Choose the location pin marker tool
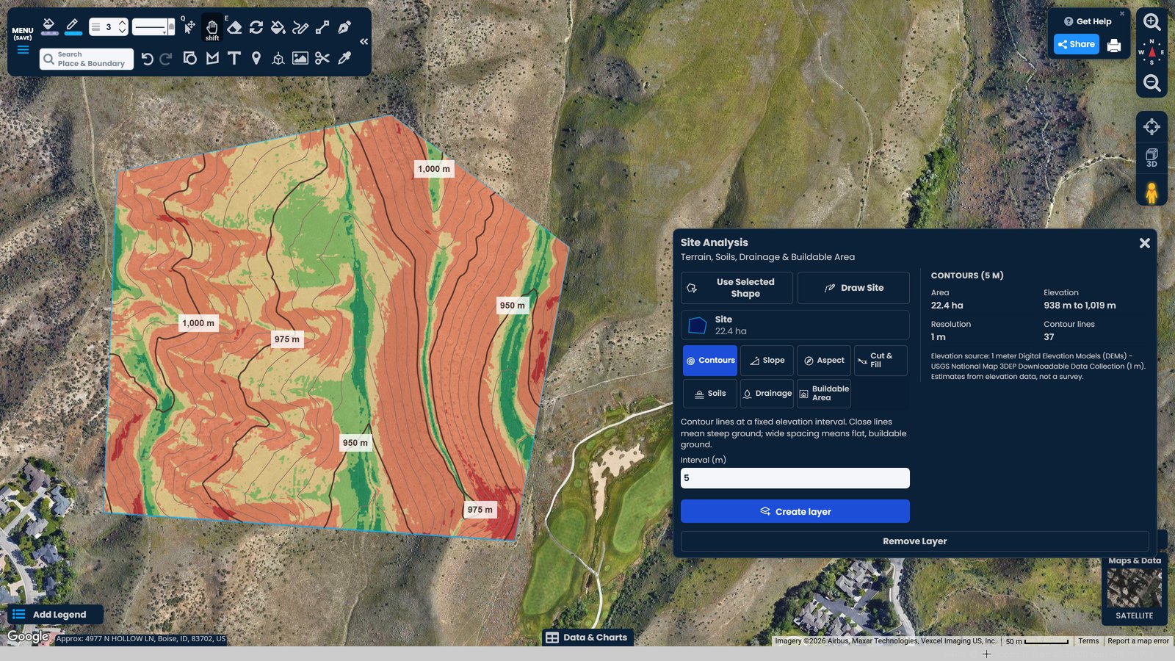 click(256, 58)
